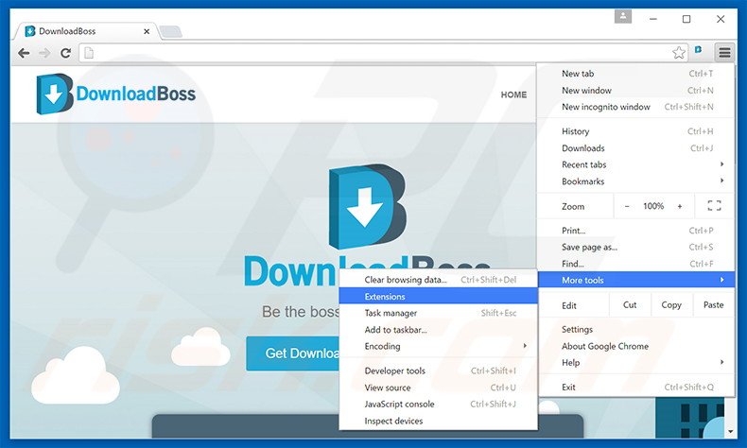Expand the Encoding submenu

tap(439, 346)
